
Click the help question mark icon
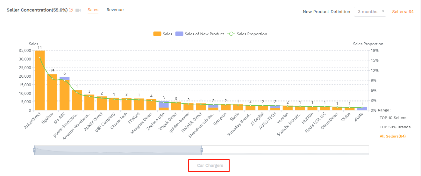click(71, 10)
